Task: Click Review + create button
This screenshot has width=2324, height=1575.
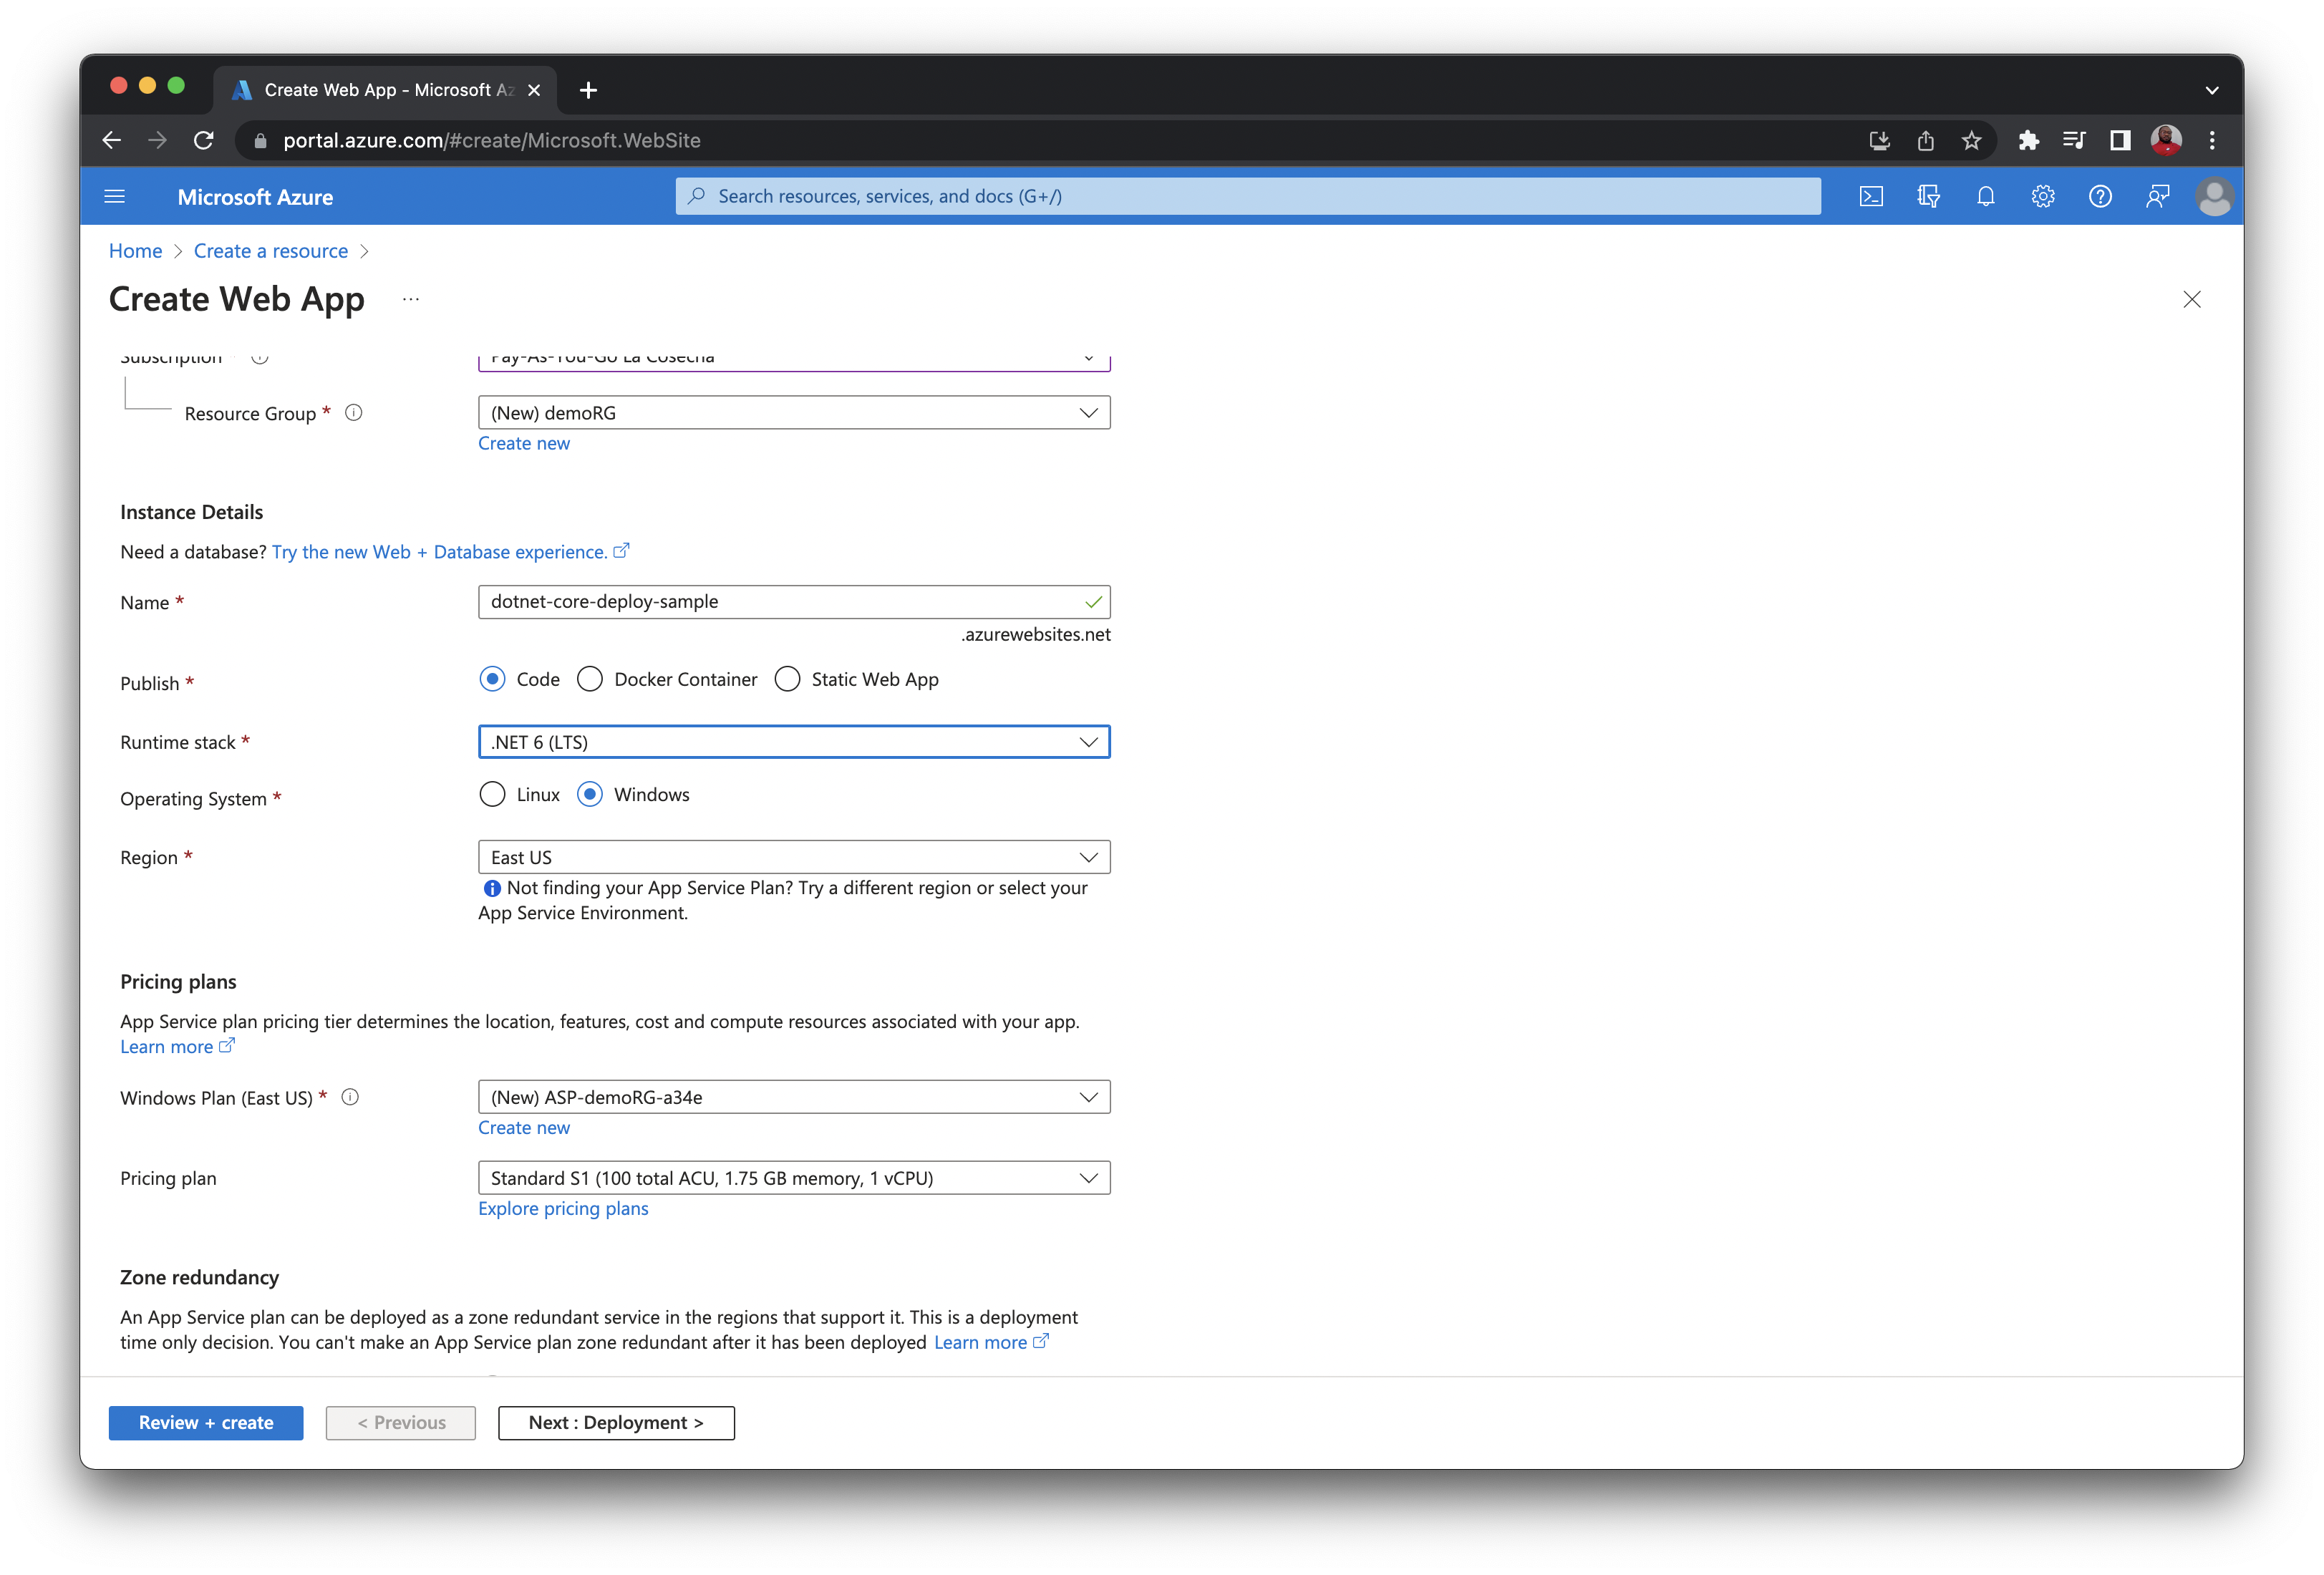Action: pos(205,1422)
